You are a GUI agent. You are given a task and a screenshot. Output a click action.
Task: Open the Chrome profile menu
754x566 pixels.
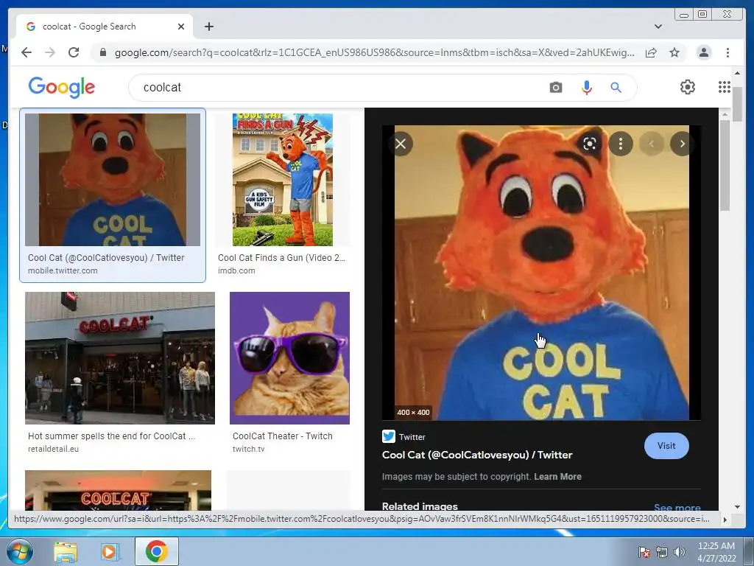[703, 52]
